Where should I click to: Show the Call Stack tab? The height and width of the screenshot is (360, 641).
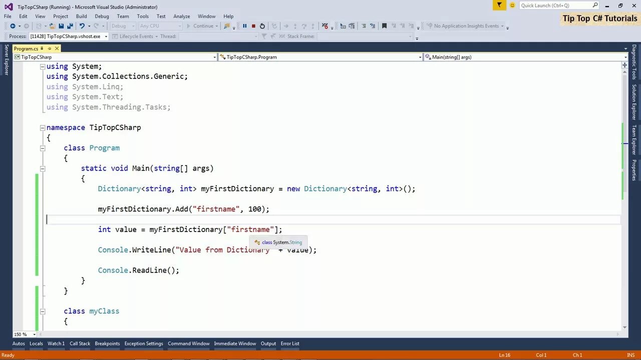click(80, 343)
